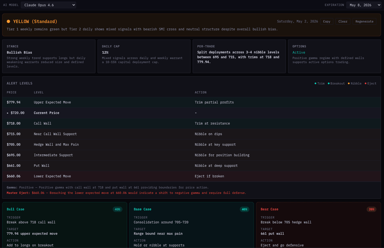Click the Nibble legend item
Image resolution: width=384 pixels, height=248 pixels.
coord(355,83)
